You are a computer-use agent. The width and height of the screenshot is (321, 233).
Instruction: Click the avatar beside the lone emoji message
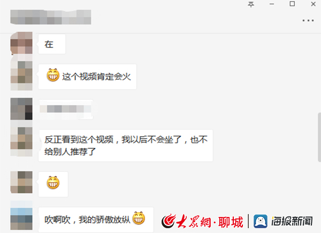[x=21, y=182]
